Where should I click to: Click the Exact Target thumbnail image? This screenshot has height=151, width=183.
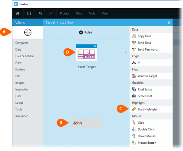coord(87,53)
